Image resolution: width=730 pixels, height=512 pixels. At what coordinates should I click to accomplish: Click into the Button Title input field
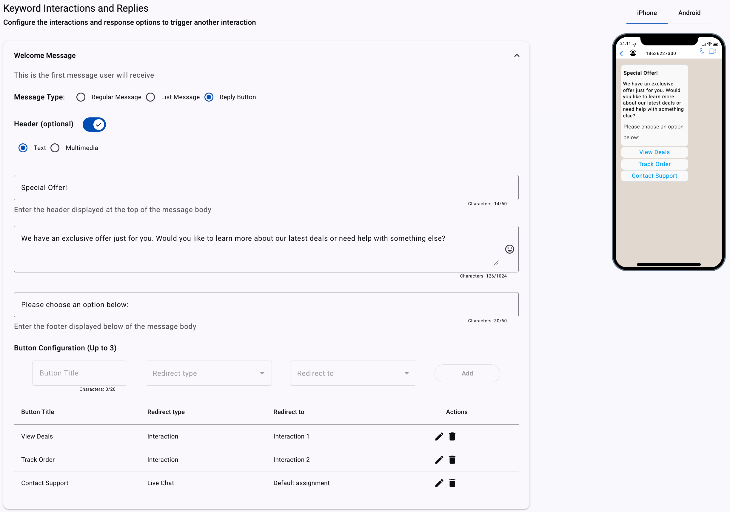point(79,373)
